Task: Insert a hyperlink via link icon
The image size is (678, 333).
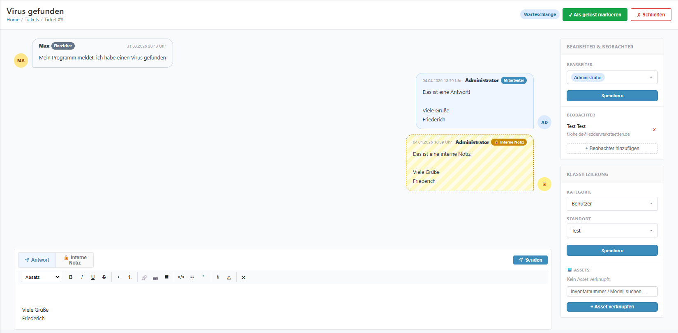Action: [144, 278]
